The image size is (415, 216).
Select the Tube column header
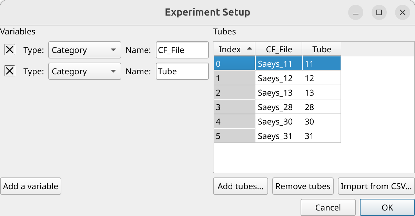tap(322, 49)
